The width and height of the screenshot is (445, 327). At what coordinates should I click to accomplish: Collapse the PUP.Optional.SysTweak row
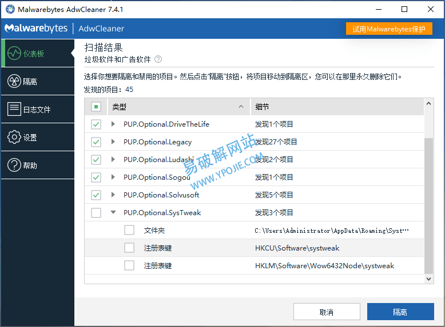[x=113, y=212]
